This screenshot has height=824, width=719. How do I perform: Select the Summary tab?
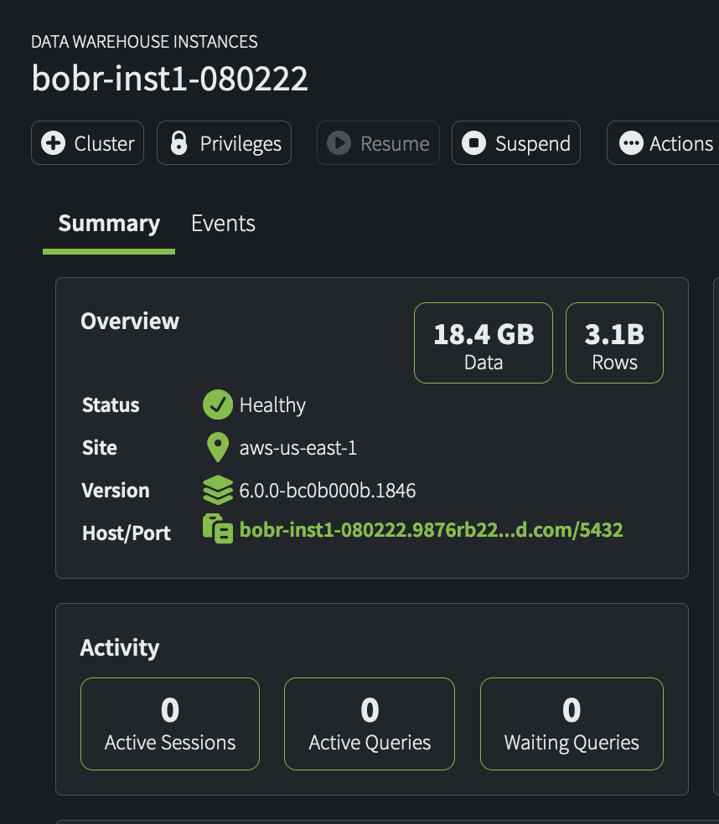coord(109,224)
